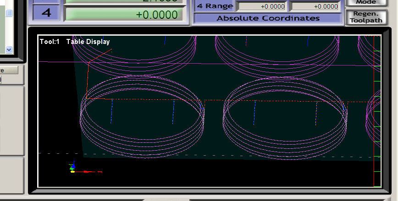Click the axis 4 label button
398x201 pixels.
(46, 13)
